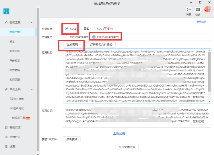Open the 使用说明 link
The height and width of the screenshot is (155, 214).
click(201, 22)
